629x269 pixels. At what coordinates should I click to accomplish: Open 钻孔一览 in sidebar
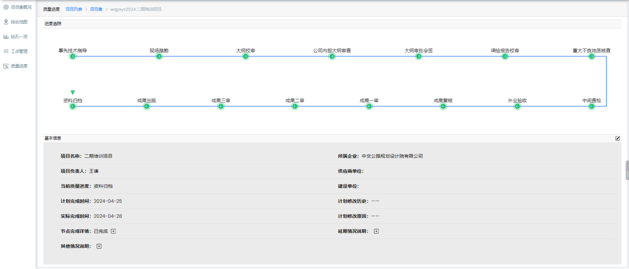[x=16, y=37]
